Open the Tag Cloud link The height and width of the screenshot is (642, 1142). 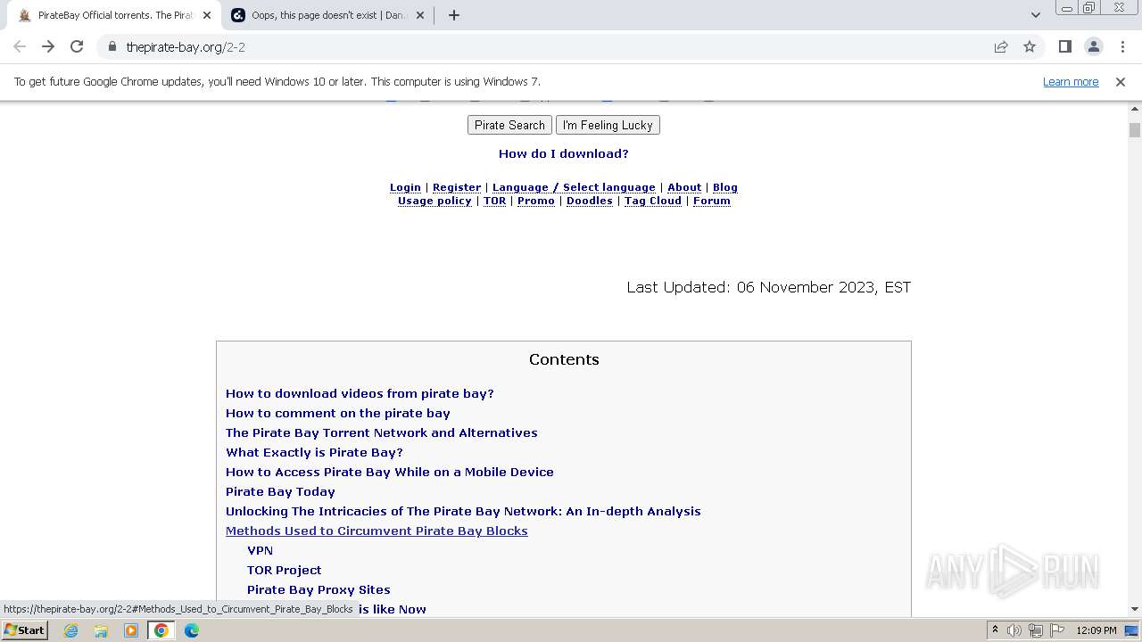[x=653, y=201]
